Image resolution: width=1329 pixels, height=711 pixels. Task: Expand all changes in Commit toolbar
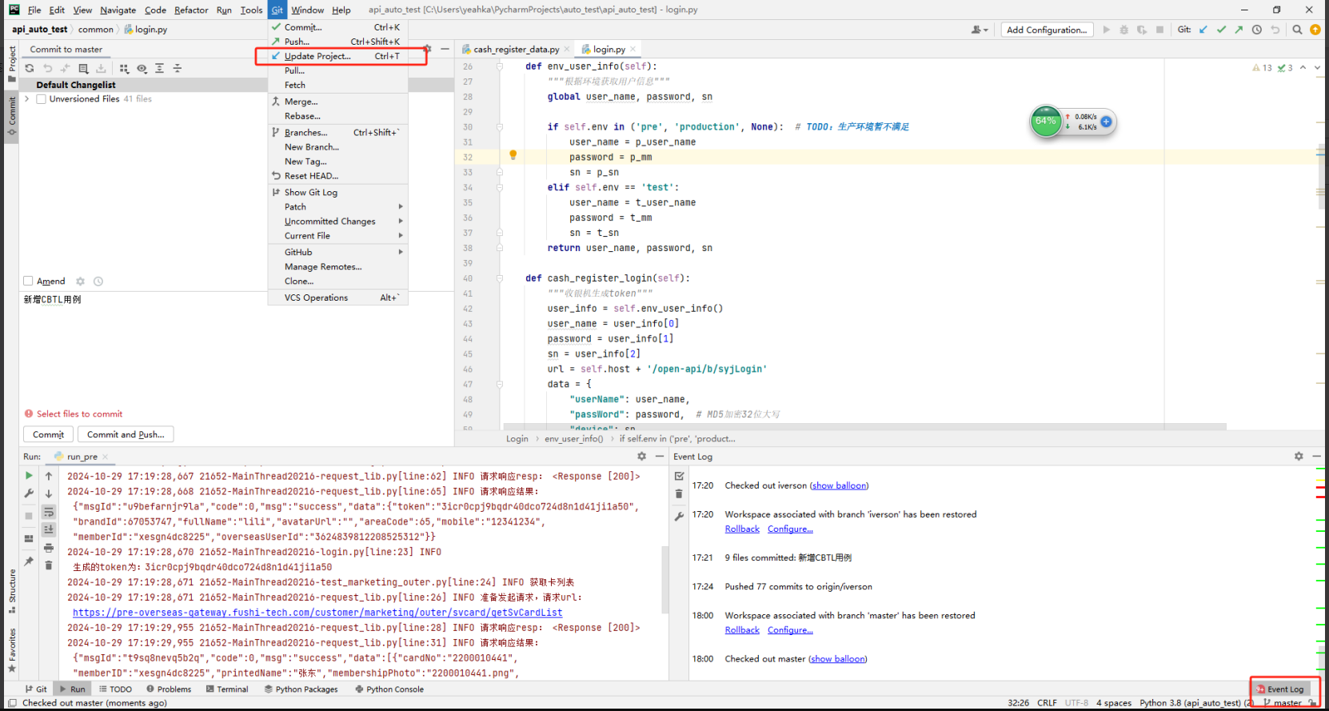(159, 69)
